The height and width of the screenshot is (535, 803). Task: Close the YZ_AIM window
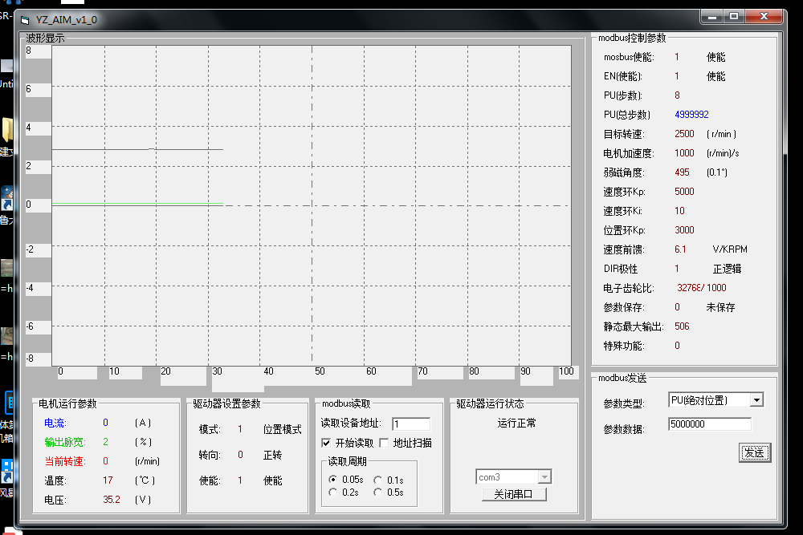click(x=764, y=17)
